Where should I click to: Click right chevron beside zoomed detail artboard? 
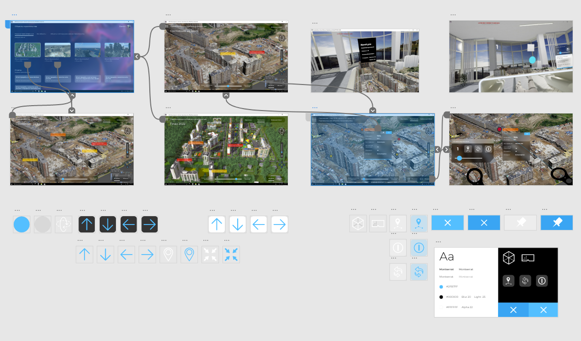tap(446, 149)
